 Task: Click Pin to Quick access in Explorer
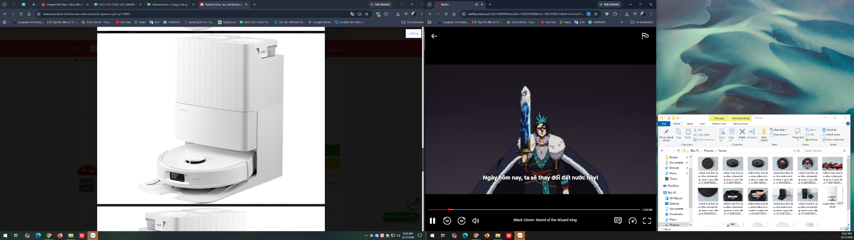click(666, 135)
